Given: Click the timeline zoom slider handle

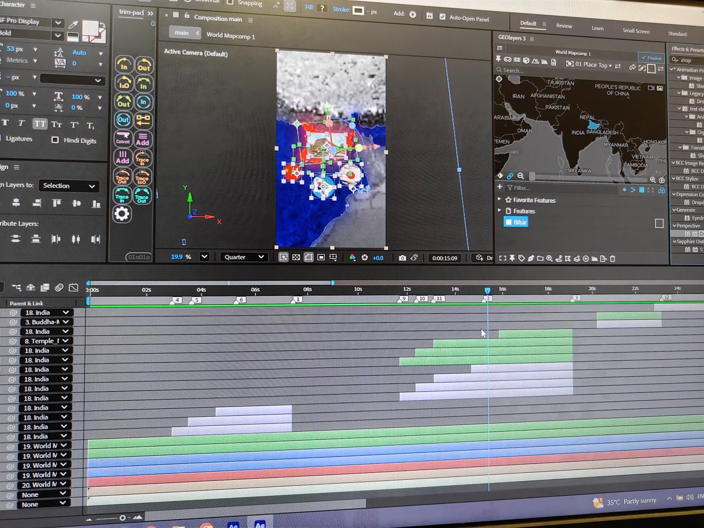Looking at the screenshot, I should [122, 518].
